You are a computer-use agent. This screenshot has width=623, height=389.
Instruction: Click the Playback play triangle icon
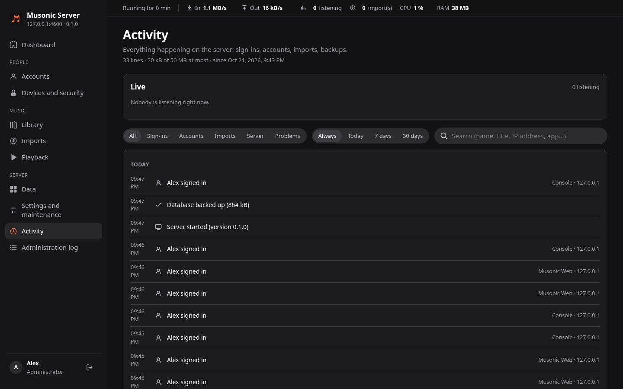pos(13,157)
